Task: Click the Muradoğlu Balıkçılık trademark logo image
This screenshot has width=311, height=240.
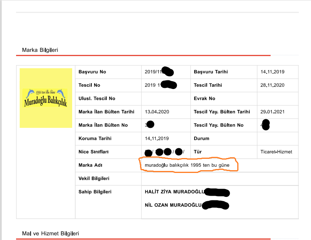Action: pyautogui.click(x=46, y=98)
